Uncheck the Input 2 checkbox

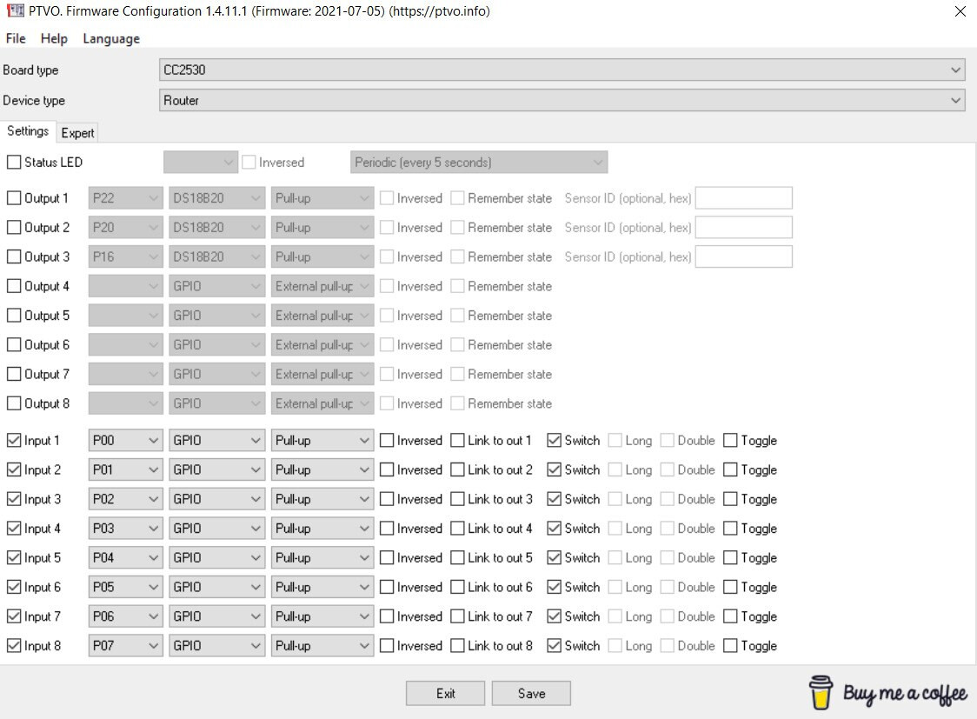pos(14,469)
